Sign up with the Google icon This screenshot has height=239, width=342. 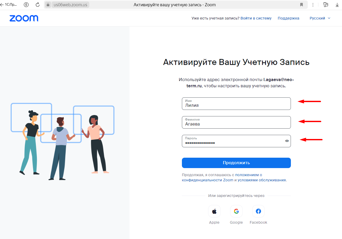point(236,211)
